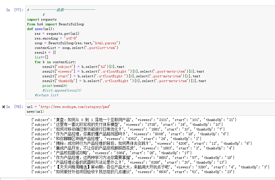This screenshot has height=180, width=275.
Task: Select the In [77] cell prompt
Action: [14, 10]
